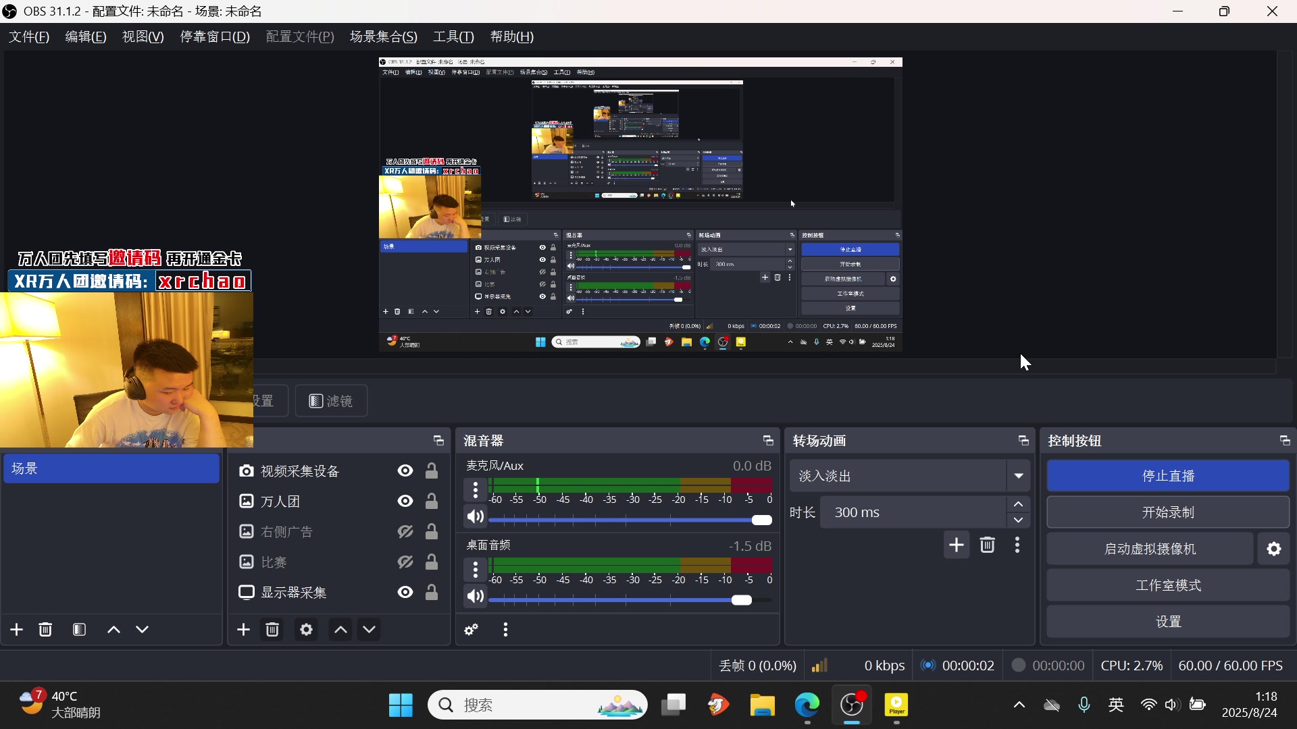Unlock the 视频采集设备 source
The height and width of the screenshot is (729, 1297).
click(432, 471)
